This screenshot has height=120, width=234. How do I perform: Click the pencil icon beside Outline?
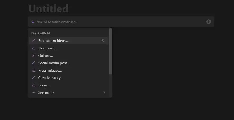tap(34, 56)
